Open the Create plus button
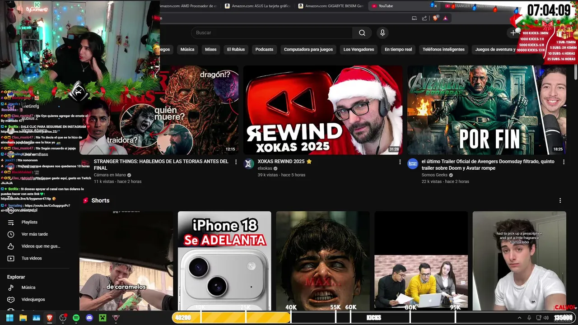Screen dimensions: 578x325 pos(513,32)
